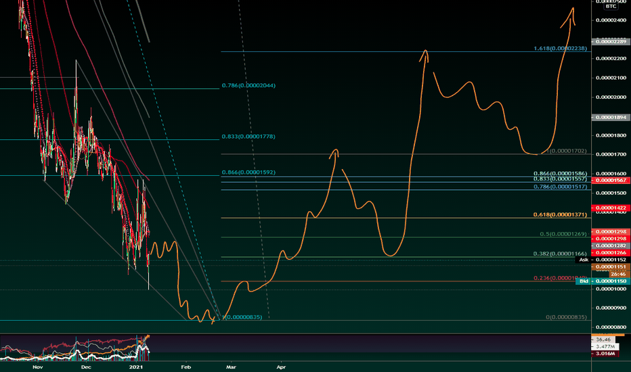This screenshot has height=372, width=631.
Task: Click the Mar label on time axis
Action: [231, 367]
